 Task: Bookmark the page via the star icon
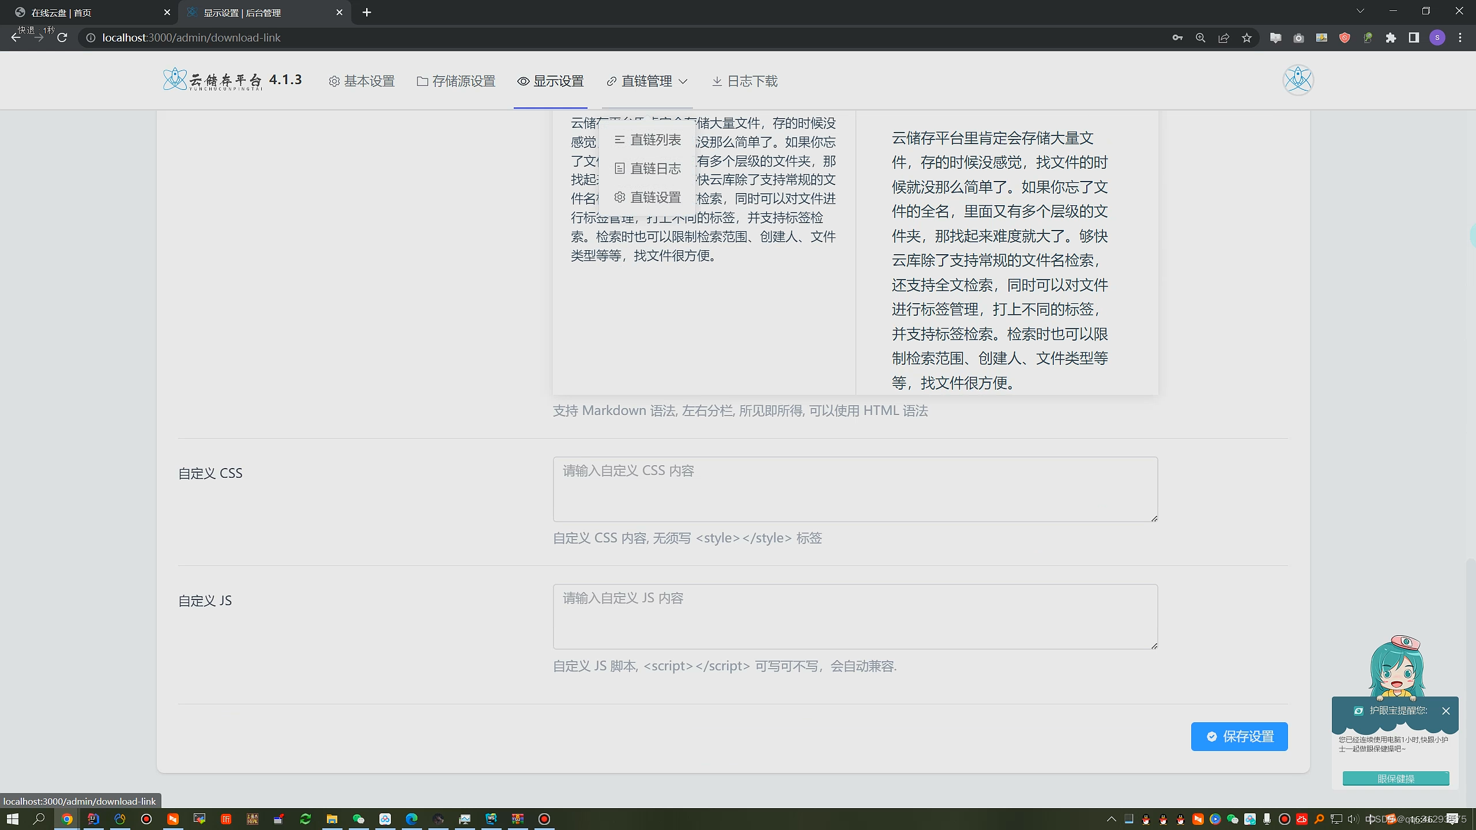point(1247,37)
